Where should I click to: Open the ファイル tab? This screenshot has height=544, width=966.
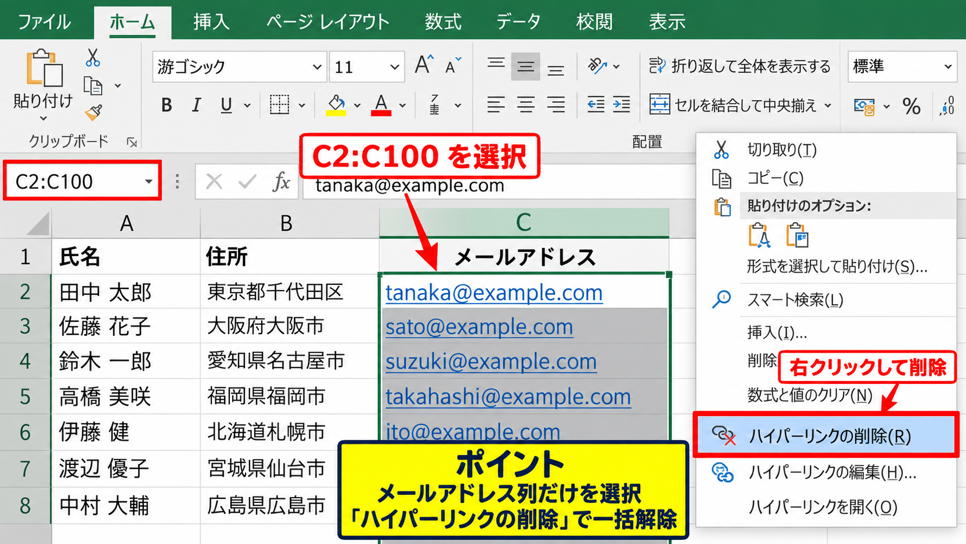[44, 22]
